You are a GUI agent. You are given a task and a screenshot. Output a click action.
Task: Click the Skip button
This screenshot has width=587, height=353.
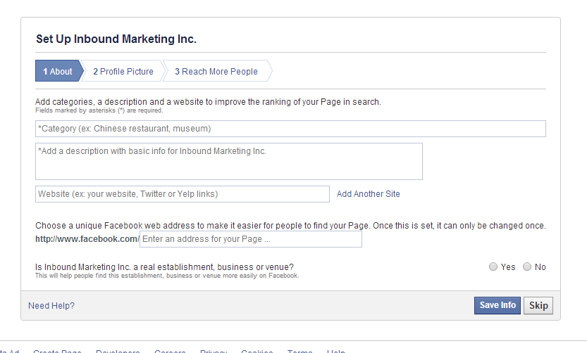click(x=538, y=306)
